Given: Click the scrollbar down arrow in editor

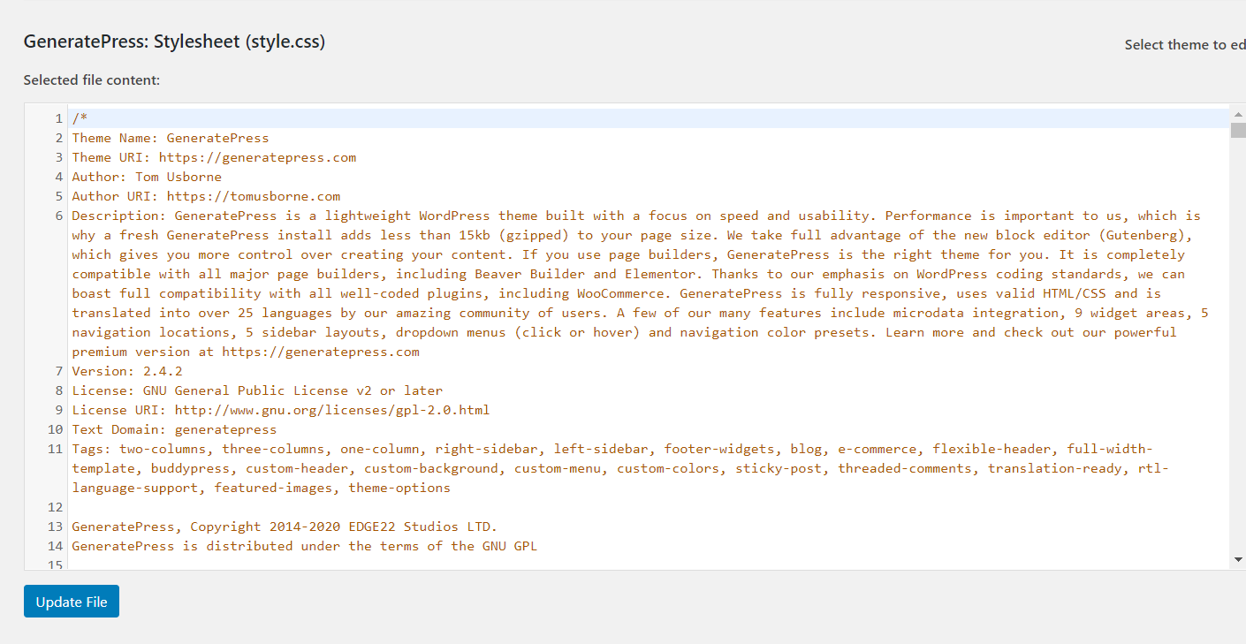Looking at the screenshot, I should [1237, 559].
